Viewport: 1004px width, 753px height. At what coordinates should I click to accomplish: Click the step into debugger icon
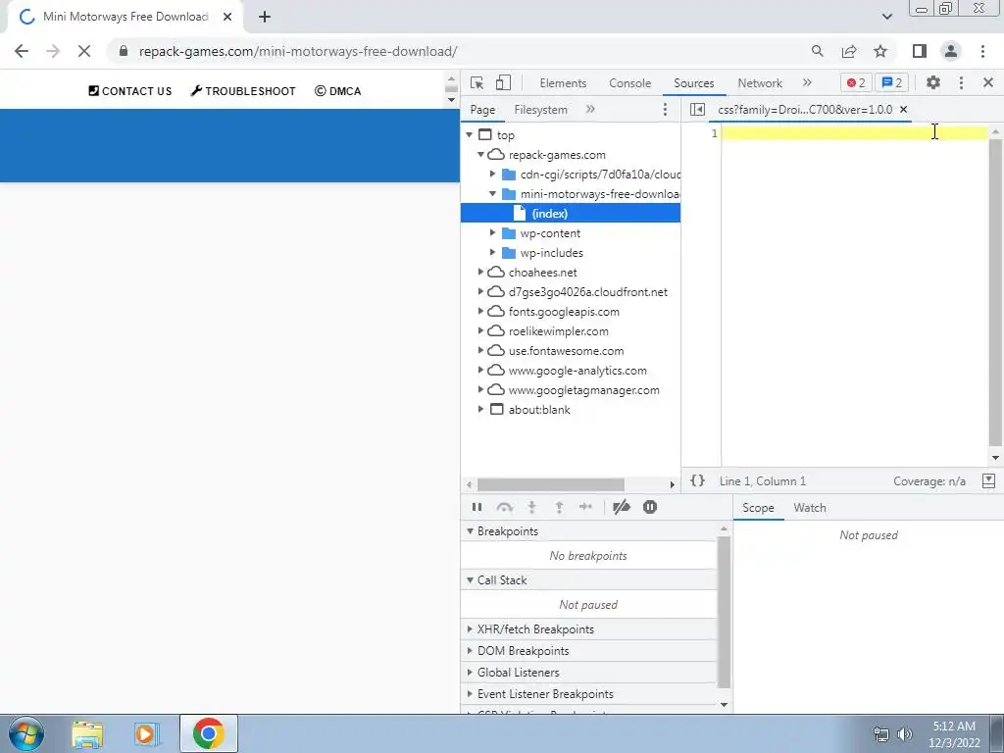[531, 507]
